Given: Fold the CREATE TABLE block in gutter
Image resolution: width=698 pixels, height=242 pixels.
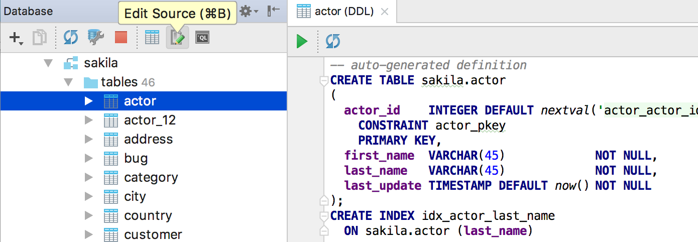Looking at the screenshot, I should 324,81.
